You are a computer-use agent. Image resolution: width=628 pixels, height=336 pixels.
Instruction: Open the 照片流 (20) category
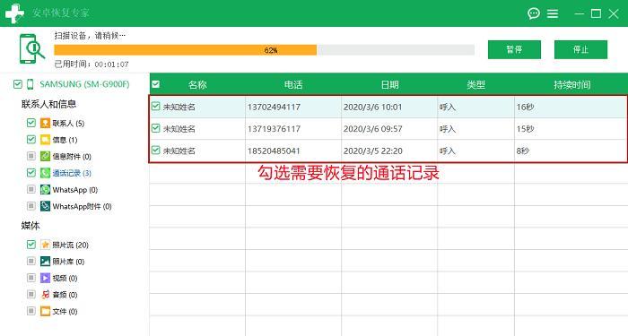71,245
